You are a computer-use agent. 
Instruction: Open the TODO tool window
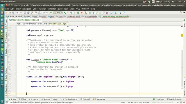click(x=22, y=99)
